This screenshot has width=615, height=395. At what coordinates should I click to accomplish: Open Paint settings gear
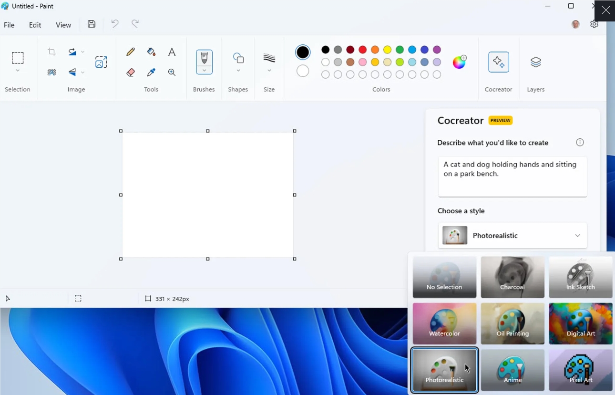point(594,24)
